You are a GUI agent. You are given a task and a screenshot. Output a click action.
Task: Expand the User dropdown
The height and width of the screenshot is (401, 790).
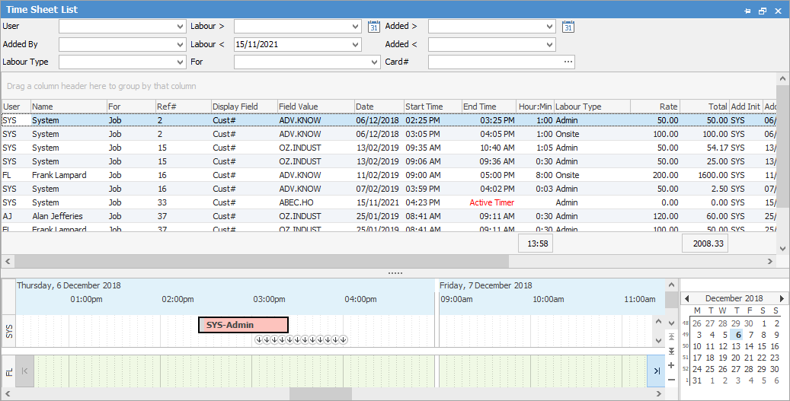pos(180,27)
